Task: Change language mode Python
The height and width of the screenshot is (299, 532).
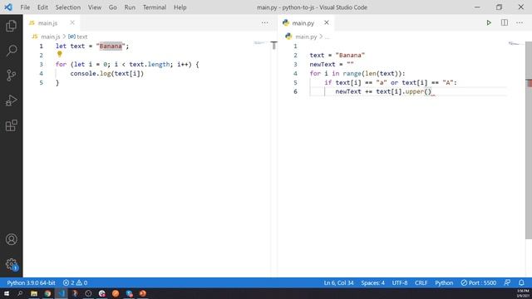Action: 444,282
